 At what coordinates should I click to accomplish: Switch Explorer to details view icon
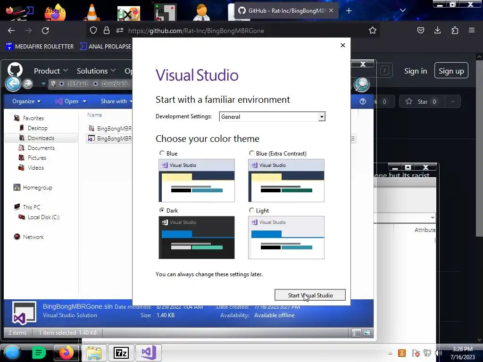point(357,333)
